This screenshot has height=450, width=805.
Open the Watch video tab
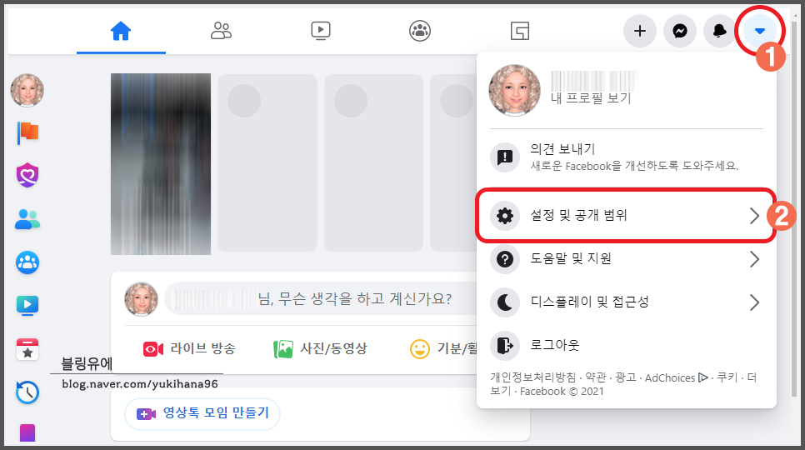click(x=320, y=32)
